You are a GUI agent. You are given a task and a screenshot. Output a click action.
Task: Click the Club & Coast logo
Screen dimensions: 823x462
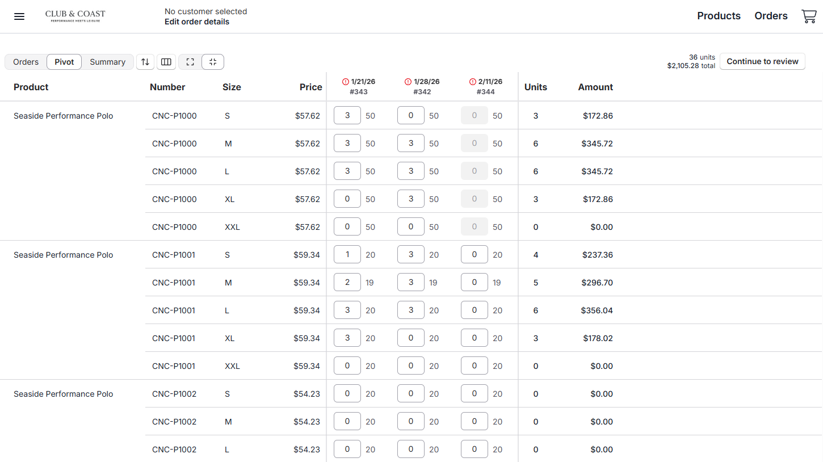coord(75,16)
